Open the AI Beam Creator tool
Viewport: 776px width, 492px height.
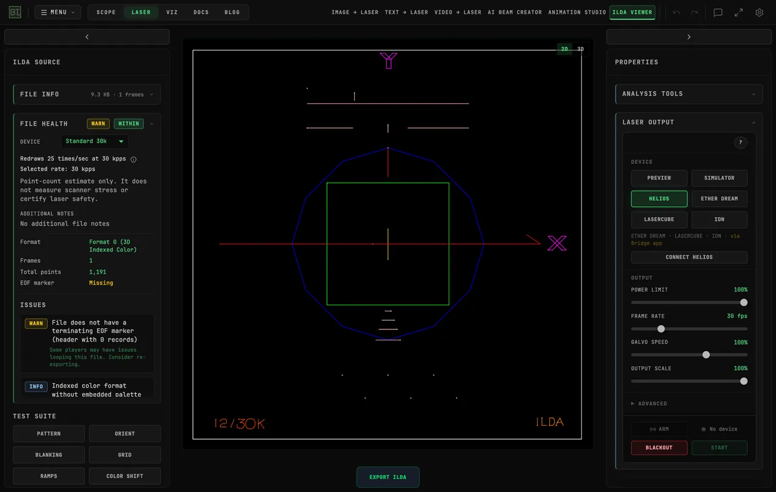pos(515,12)
